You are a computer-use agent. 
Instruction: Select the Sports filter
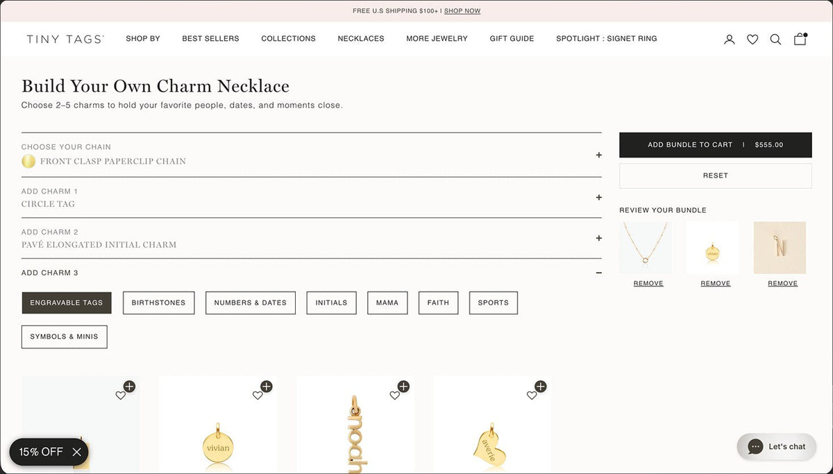[x=493, y=303]
